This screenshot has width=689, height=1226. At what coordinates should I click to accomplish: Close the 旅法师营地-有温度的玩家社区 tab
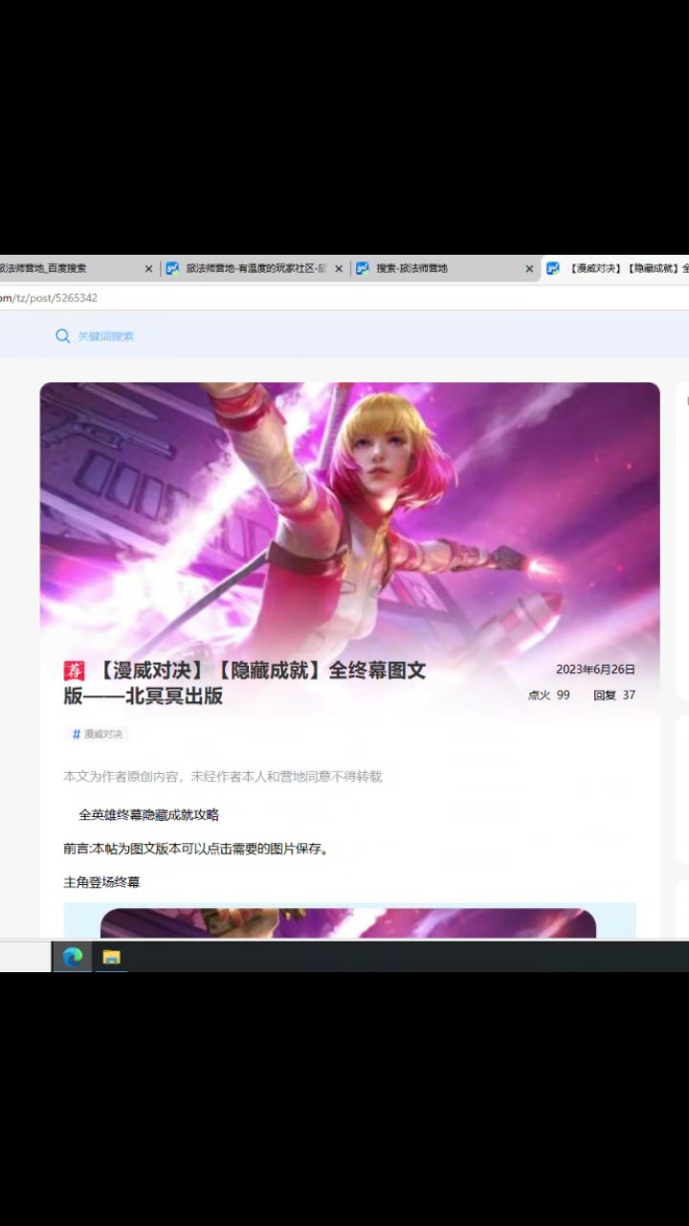339,269
